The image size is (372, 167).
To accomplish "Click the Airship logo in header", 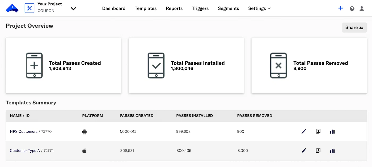I will tap(12, 9).
